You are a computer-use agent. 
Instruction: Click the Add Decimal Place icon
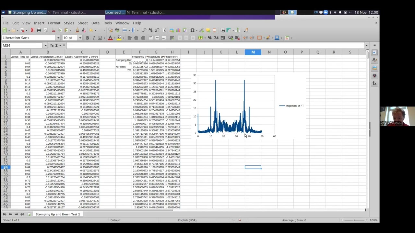[x=231, y=38]
